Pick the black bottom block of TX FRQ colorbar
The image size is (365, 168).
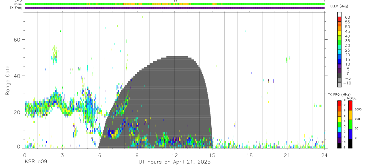[x=339, y=145]
